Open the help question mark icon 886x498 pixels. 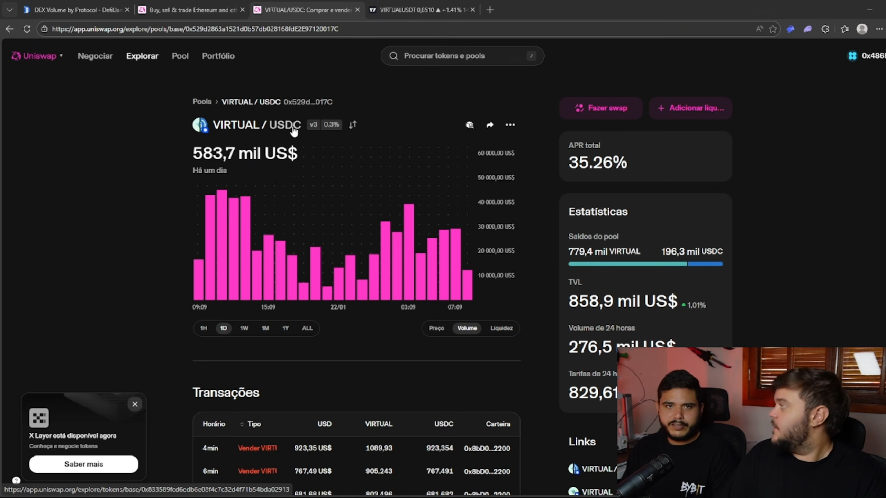coord(16,480)
